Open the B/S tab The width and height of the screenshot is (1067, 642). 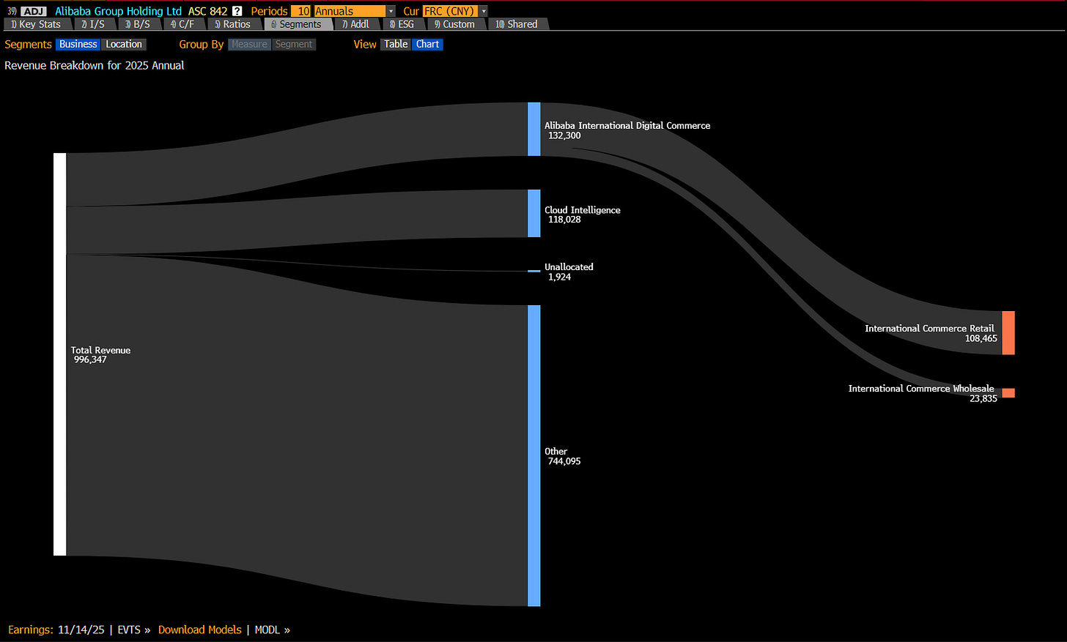pyautogui.click(x=138, y=24)
